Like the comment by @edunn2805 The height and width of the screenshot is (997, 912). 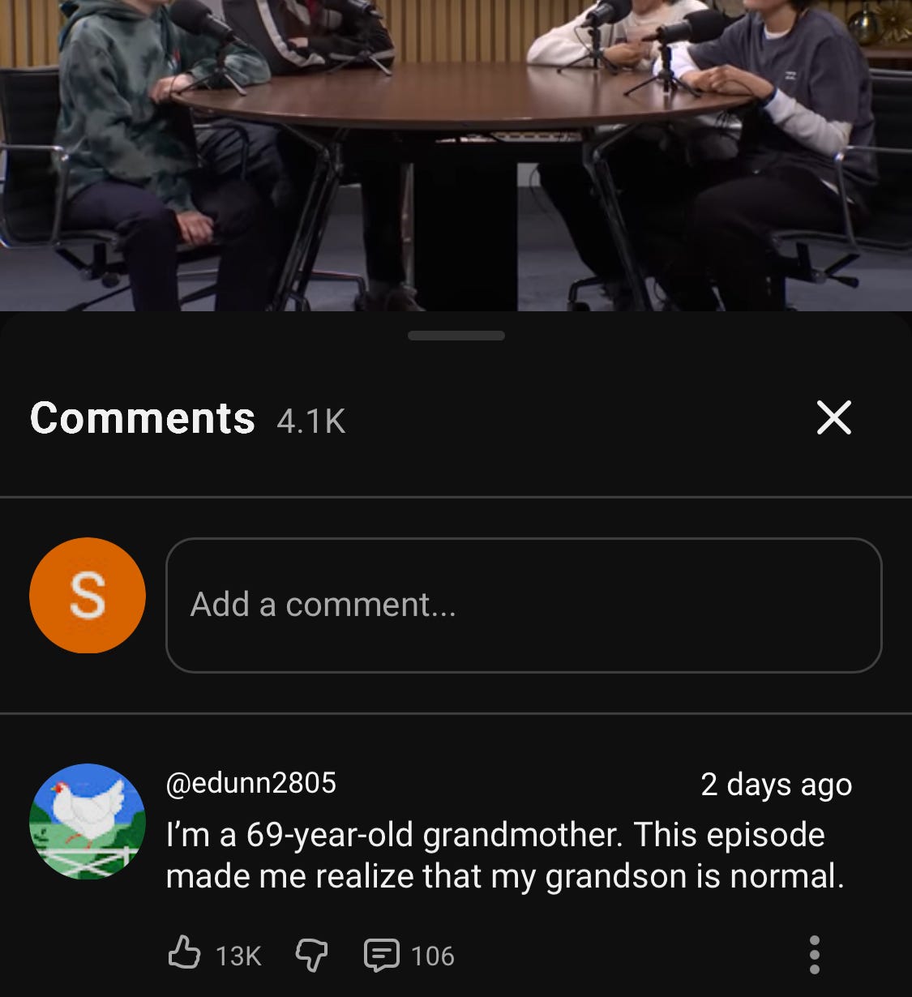[x=184, y=953]
